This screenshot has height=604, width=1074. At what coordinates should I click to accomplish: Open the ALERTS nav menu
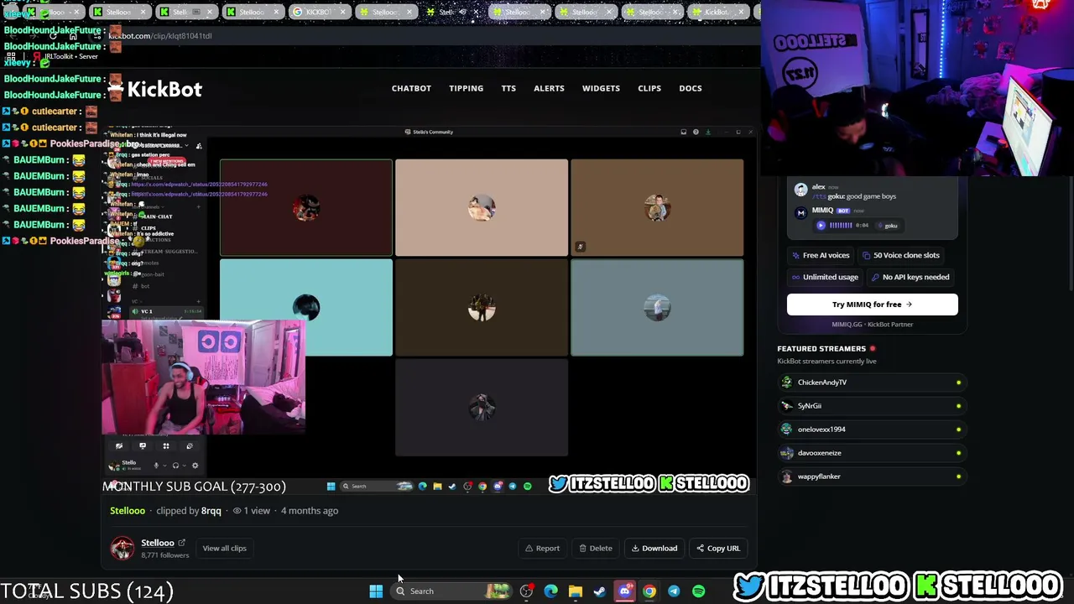point(549,88)
